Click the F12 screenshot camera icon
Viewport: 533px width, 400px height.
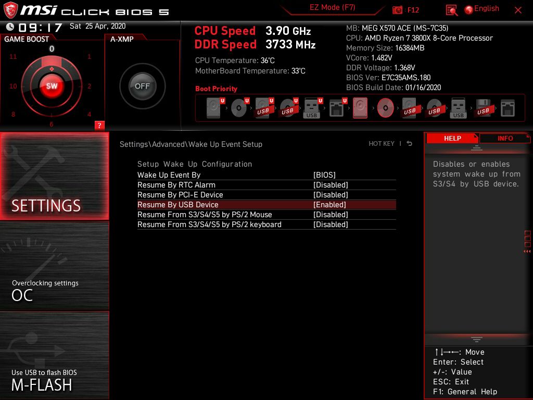(397, 10)
